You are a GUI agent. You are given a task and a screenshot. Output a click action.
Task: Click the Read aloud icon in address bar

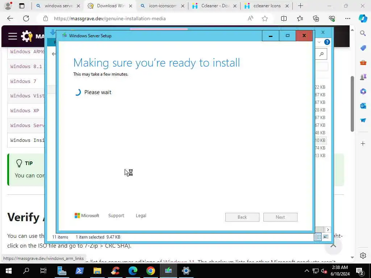point(250,18)
